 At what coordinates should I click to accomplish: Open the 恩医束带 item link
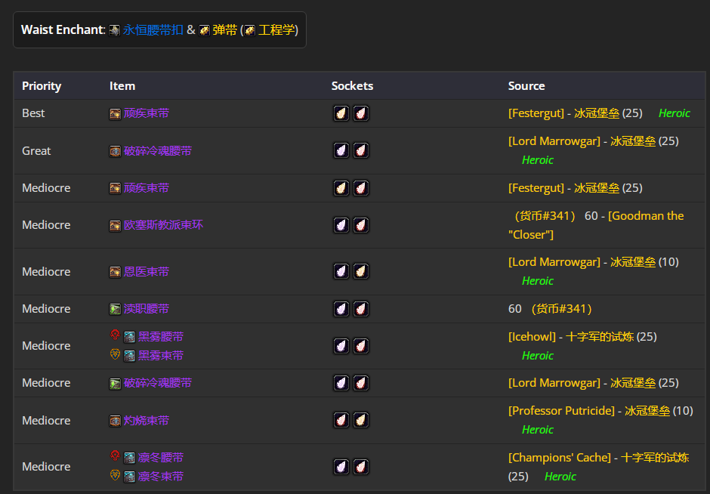pos(147,272)
